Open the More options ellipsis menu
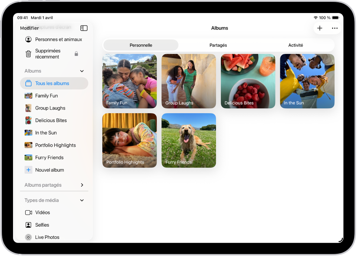The image size is (357, 256). coord(334,28)
